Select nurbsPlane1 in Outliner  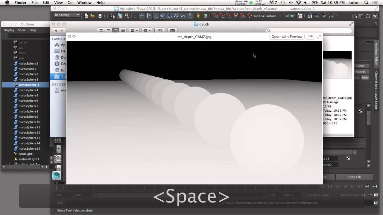(x=27, y=69)
